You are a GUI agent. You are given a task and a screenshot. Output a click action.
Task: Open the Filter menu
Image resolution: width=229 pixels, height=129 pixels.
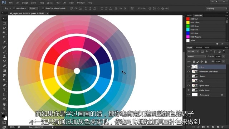(58, 3)
